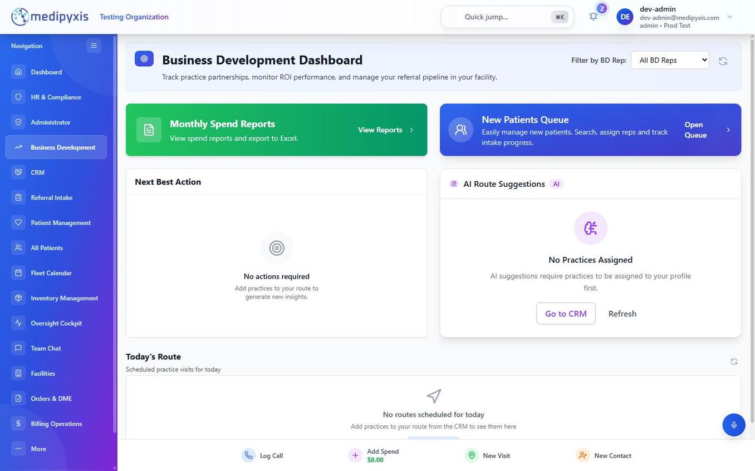The width and height of the screenshot is (755, 471).
Task: Click the Monthly Spend Reports document icon
Action: click(149, 130)
